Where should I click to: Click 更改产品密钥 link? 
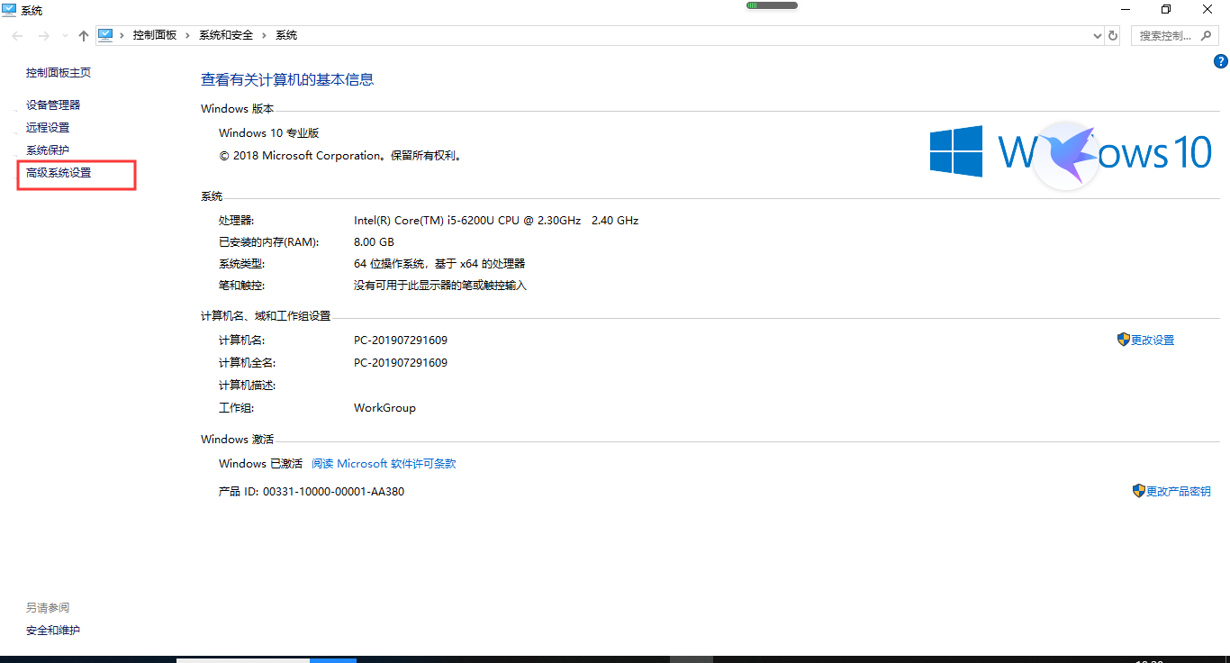pyautogui.click(x=1178, y=492)
